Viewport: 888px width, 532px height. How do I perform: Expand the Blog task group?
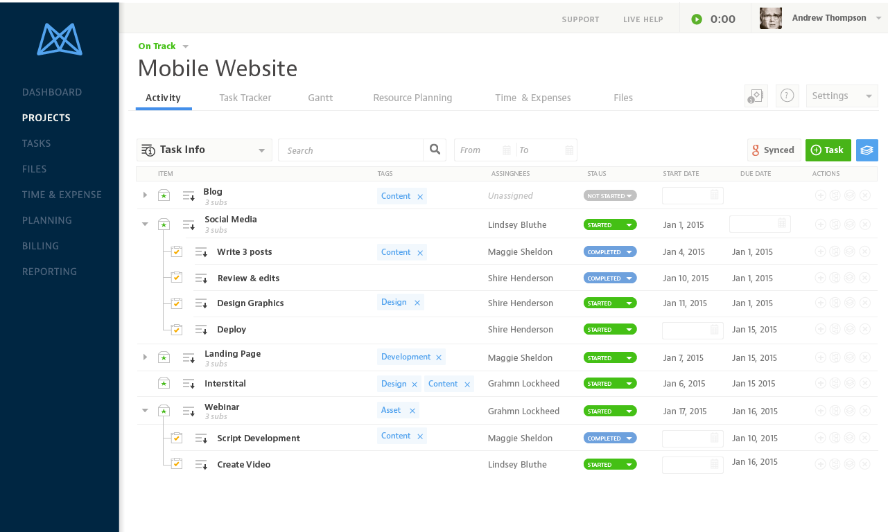pos(145,195)
